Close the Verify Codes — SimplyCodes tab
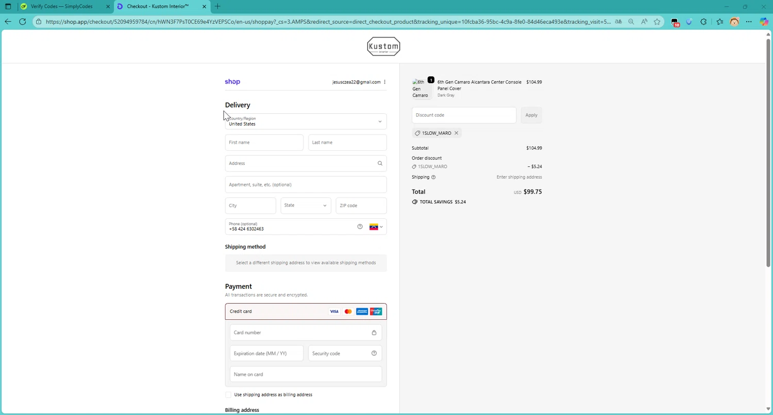 [108, 7]
